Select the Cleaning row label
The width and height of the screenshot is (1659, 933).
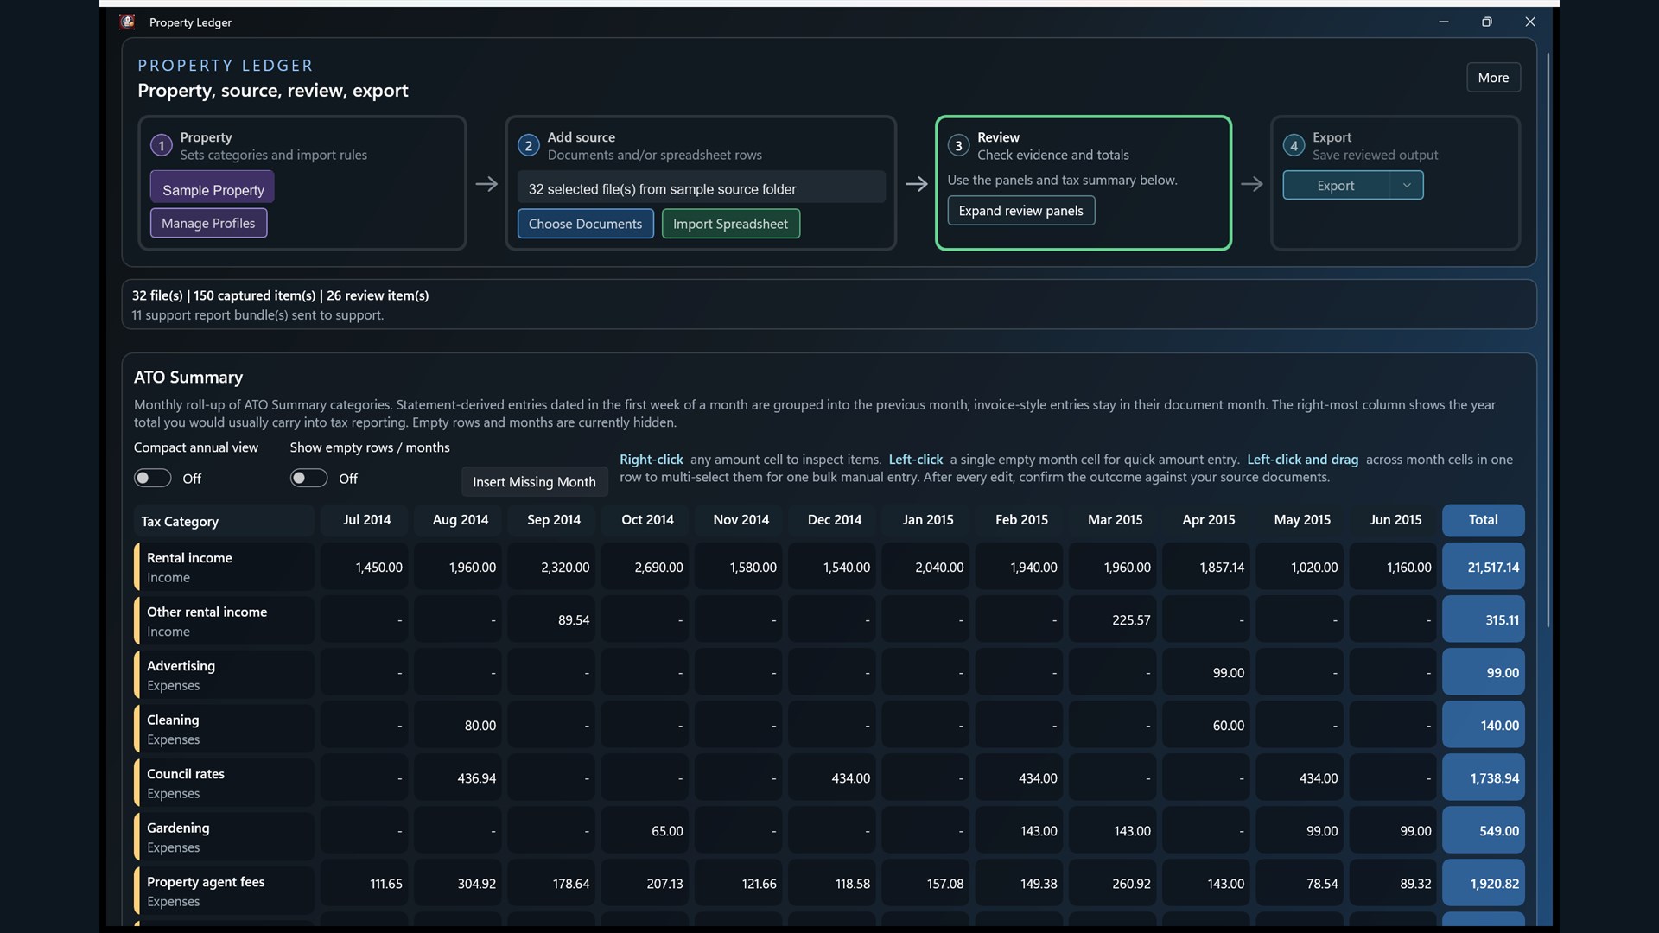pyautogui.click(x=225, y=729)
